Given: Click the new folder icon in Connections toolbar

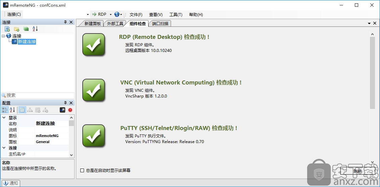Looking at the screenshot, I should 16,29.
